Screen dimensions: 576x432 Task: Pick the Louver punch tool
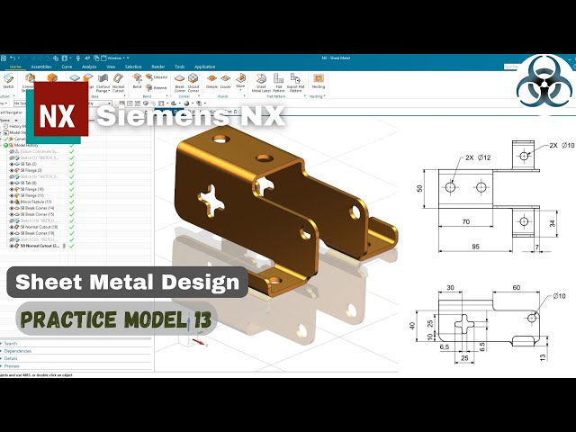(x=226, y=82)
